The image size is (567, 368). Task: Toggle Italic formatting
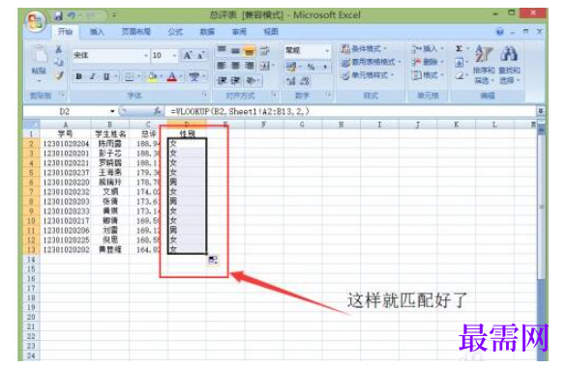pyautogui.click(x=93, y=76)
